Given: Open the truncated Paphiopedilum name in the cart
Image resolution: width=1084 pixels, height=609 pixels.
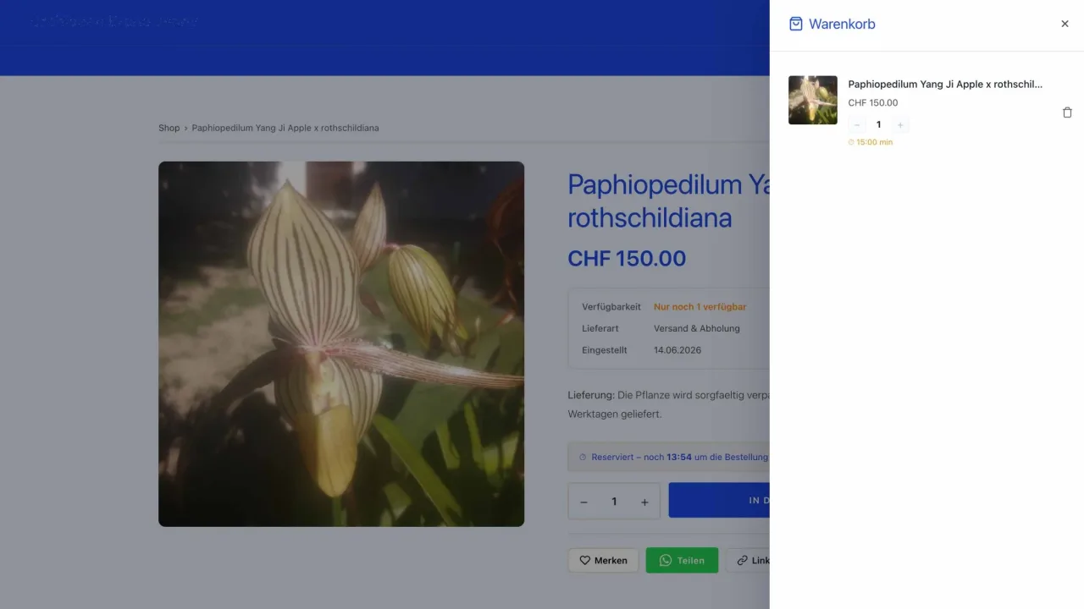Looking at the screenshot, I should 945,85.
